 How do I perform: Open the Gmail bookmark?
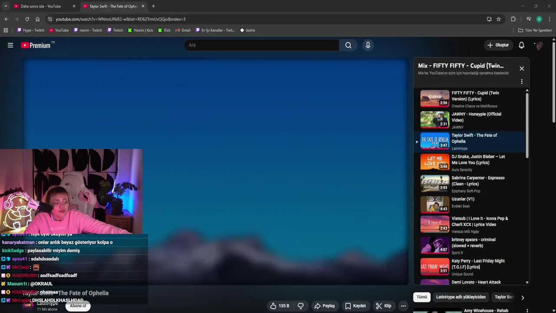[x=183, y=30]
